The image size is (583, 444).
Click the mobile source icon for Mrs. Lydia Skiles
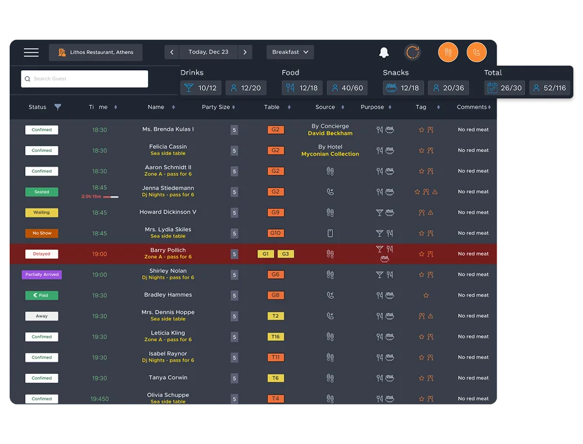coord(330,233)
